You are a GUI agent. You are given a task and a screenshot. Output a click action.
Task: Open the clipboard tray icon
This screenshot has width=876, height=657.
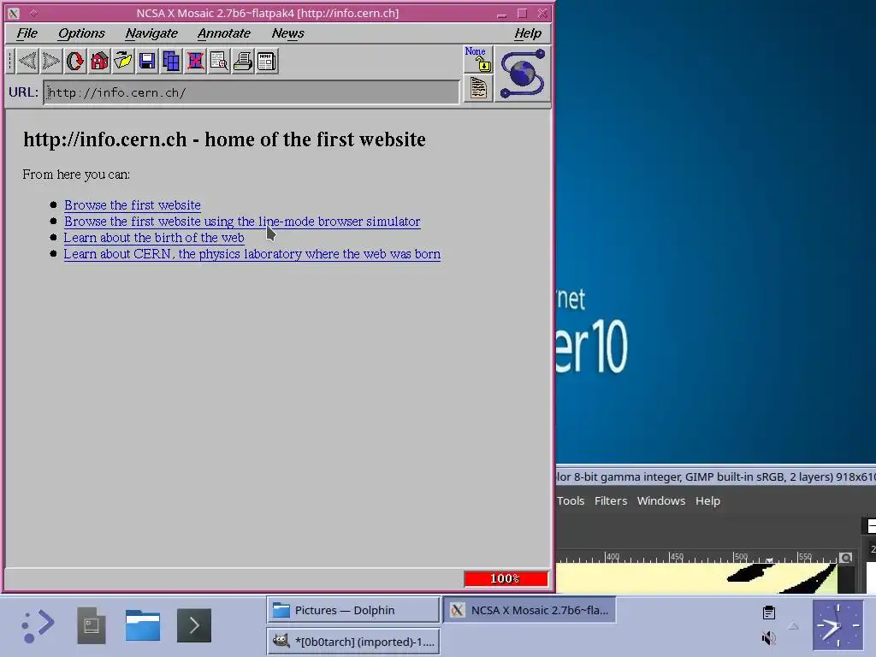pyautogui.click(x=769, y=613)
